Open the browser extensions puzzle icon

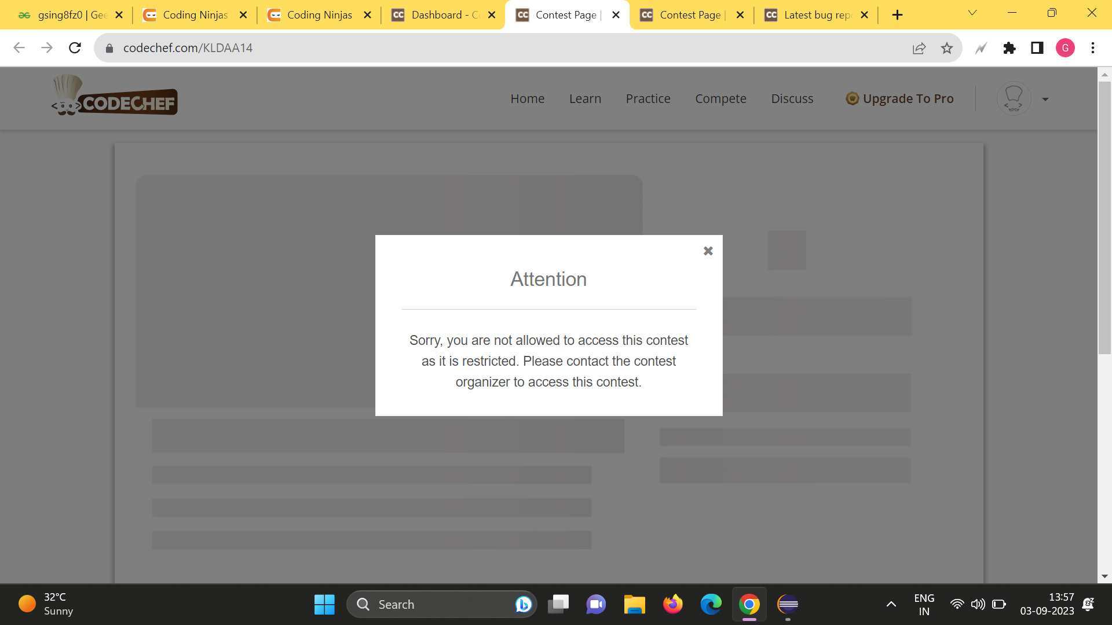[x=1009, y=48]
